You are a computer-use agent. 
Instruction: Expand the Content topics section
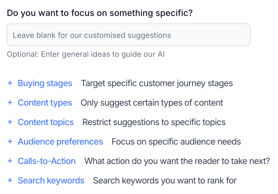tap(46, 122)
